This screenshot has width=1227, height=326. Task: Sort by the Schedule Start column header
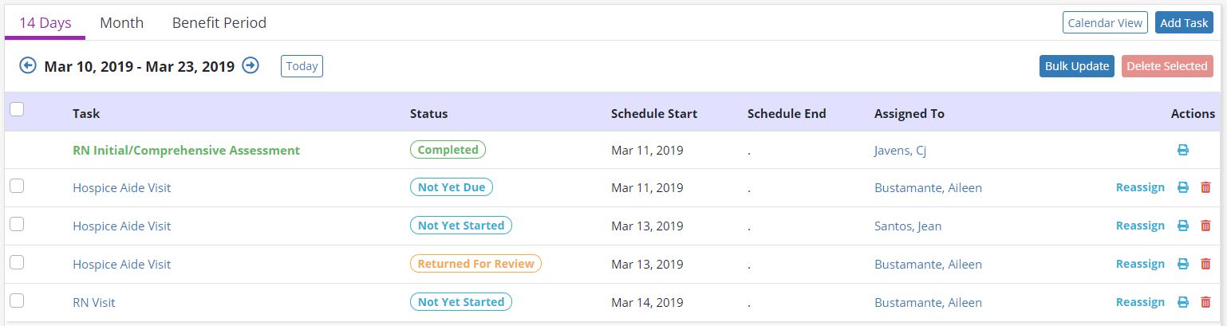coord(654,113)
